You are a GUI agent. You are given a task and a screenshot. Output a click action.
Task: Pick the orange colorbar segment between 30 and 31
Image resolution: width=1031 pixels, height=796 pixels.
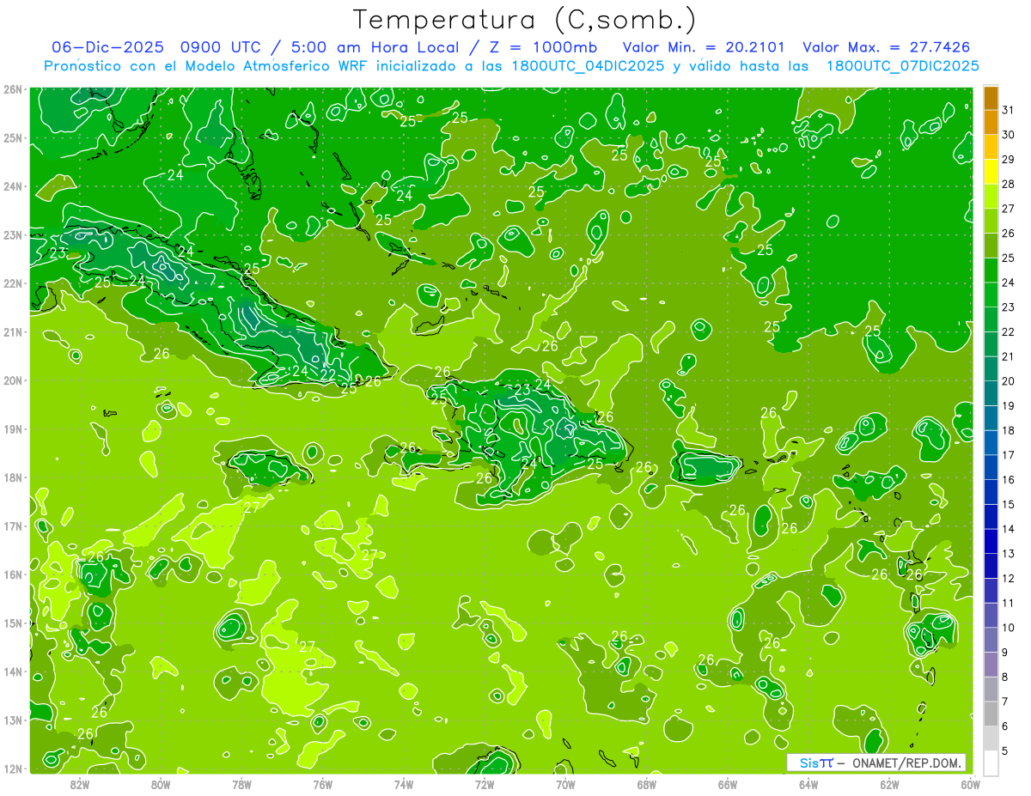point(991,122)
